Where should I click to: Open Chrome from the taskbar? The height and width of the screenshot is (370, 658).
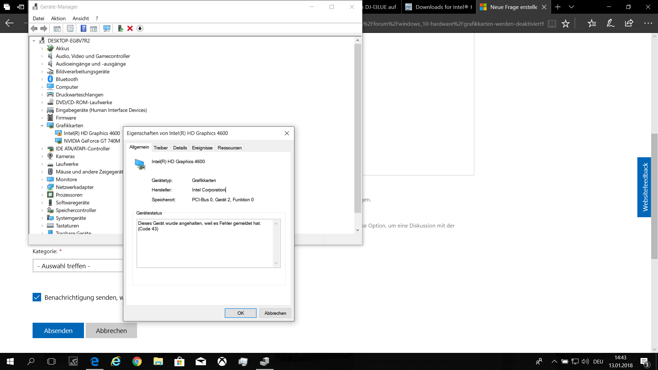pyautogui.click(x=137, y=361)
